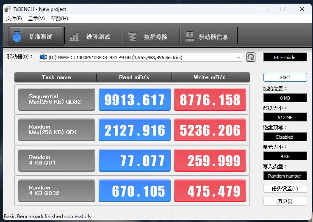
Task: Open 历史(I) history
Action: (x=285, y=201)
